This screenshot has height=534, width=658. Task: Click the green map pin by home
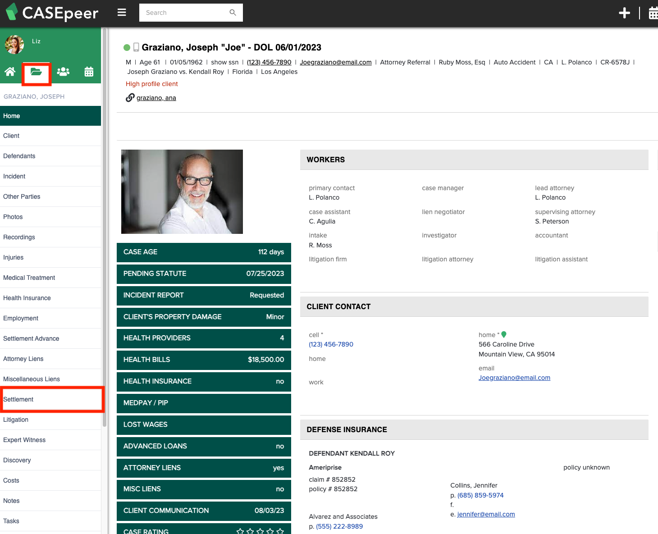pos(504,334)
